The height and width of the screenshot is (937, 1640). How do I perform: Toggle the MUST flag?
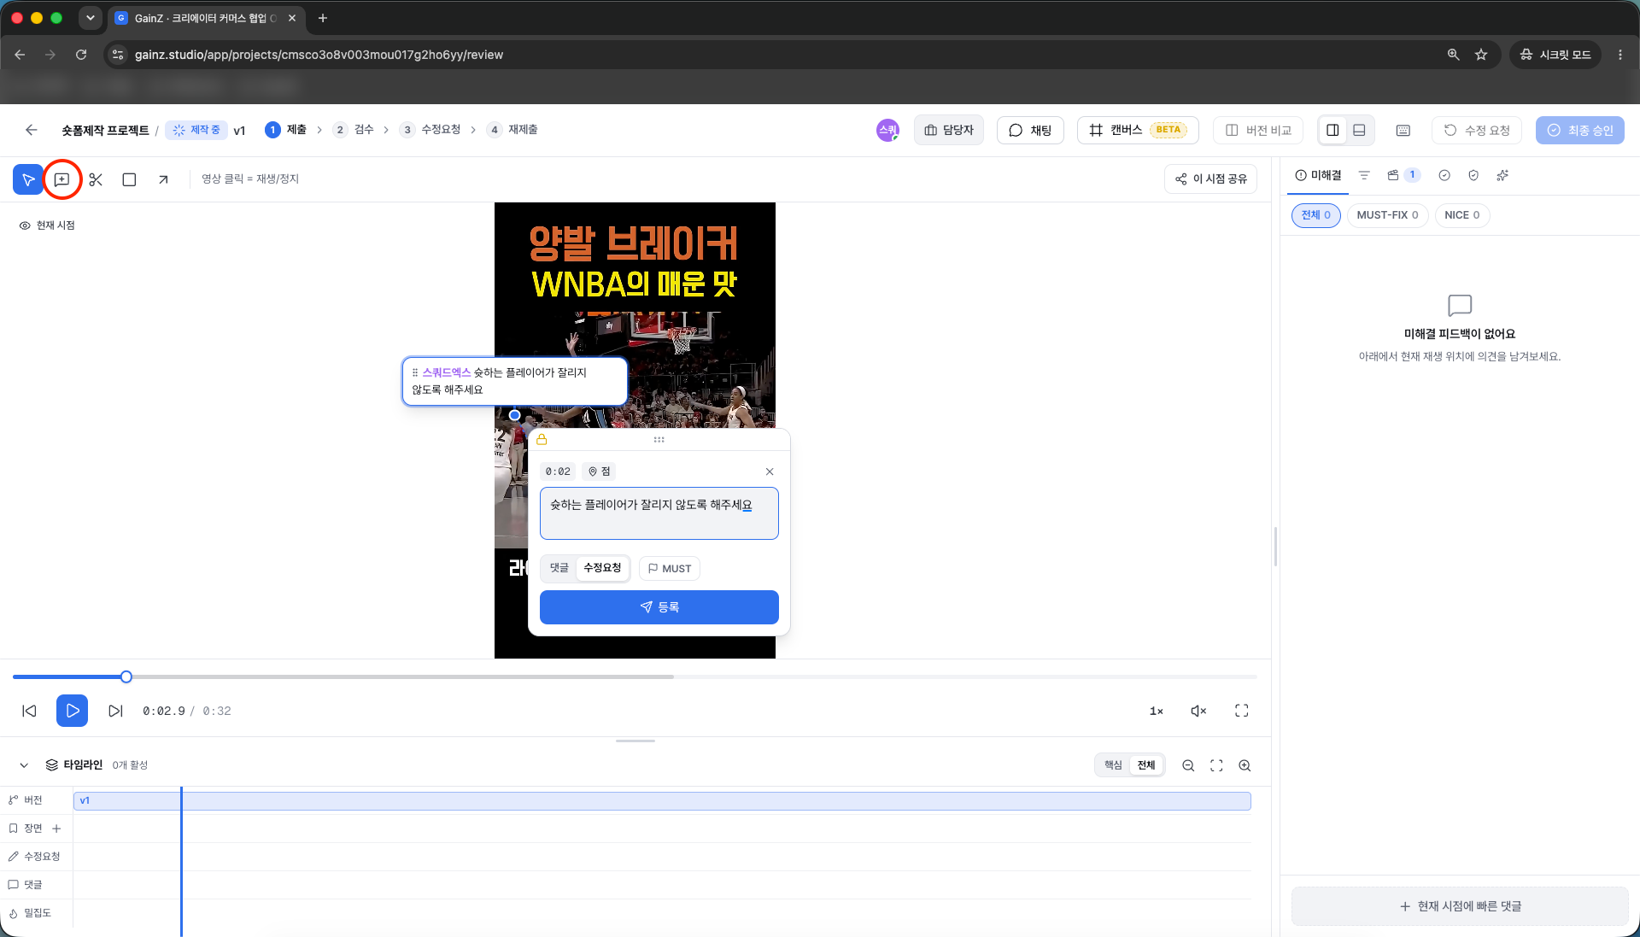tap(670, 569)
